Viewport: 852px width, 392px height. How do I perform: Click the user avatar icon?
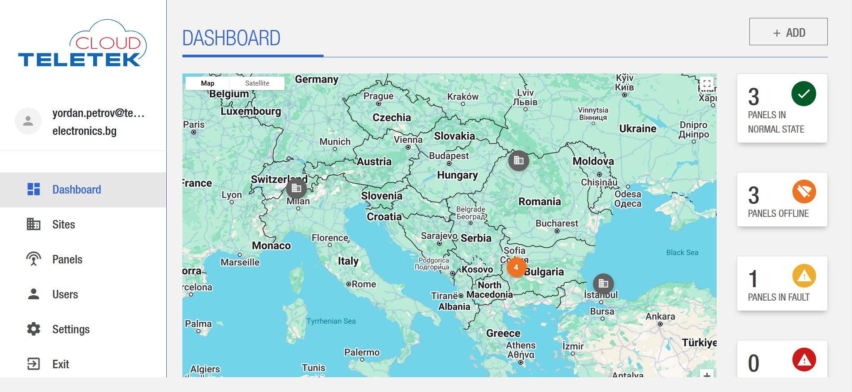pos(28,121)
